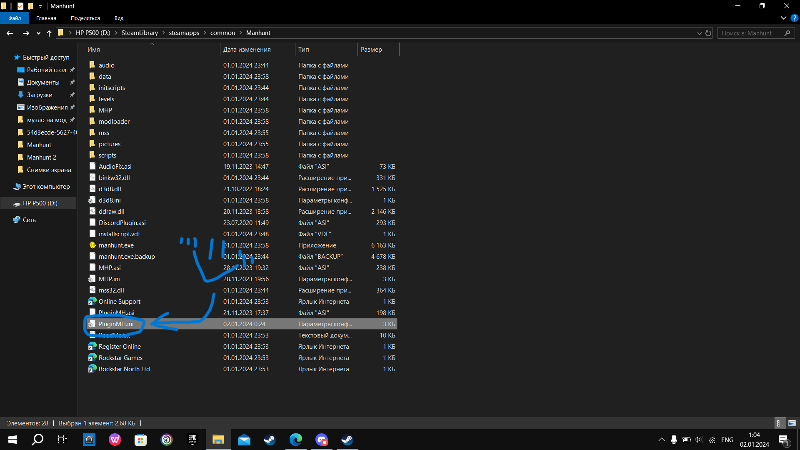
Task: Open the Файл menu tab
Action: (15, 18)
